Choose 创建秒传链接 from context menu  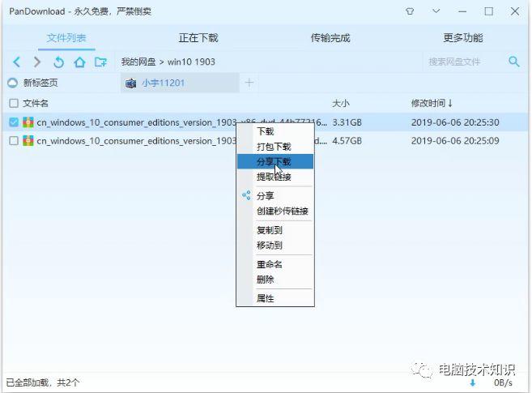275,211
